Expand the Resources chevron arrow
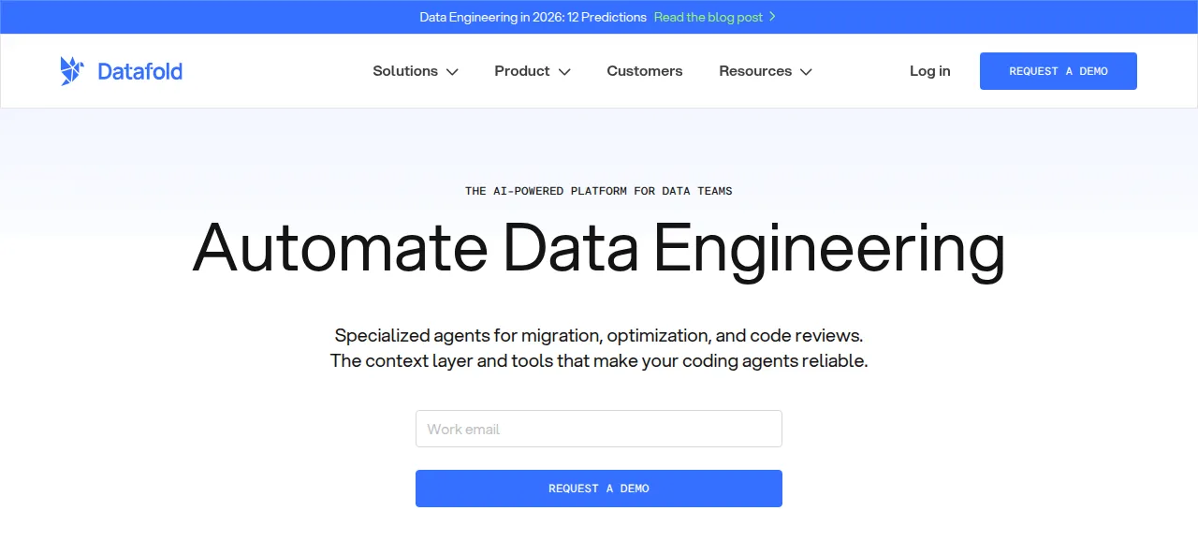 point(806,72)
